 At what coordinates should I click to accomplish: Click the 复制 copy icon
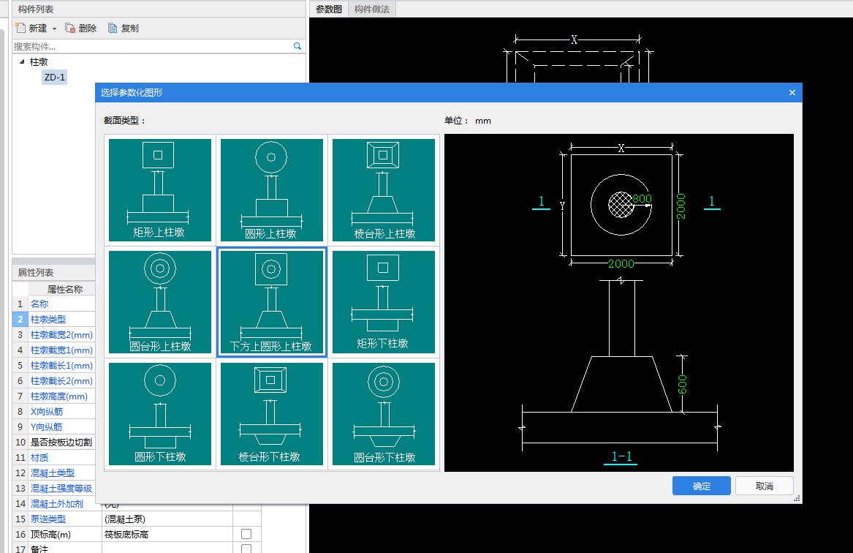pyautogui.click(x=113, y=28)
